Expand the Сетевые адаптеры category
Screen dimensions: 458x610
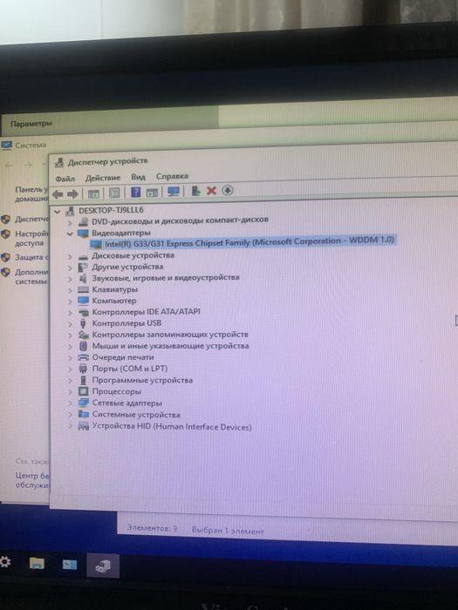pyautogui.click(x=70, y=403)
